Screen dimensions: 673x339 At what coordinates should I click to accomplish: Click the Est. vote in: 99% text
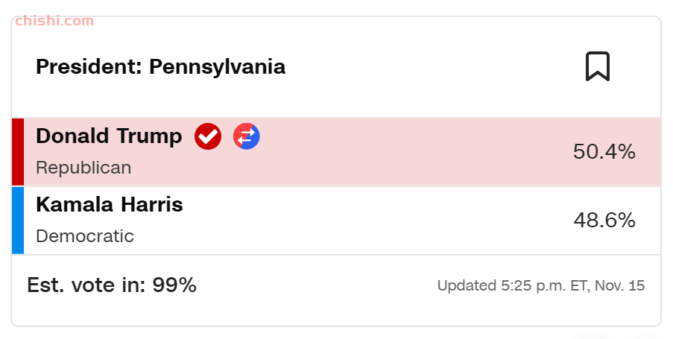coord(112,285)
